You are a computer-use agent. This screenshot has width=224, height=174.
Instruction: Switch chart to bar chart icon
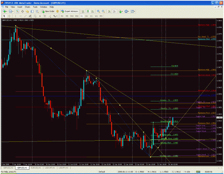83,11
